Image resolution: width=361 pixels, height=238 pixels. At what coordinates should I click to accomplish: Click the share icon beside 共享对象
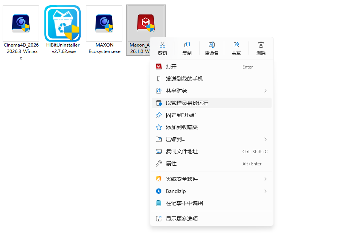(159, 91)
